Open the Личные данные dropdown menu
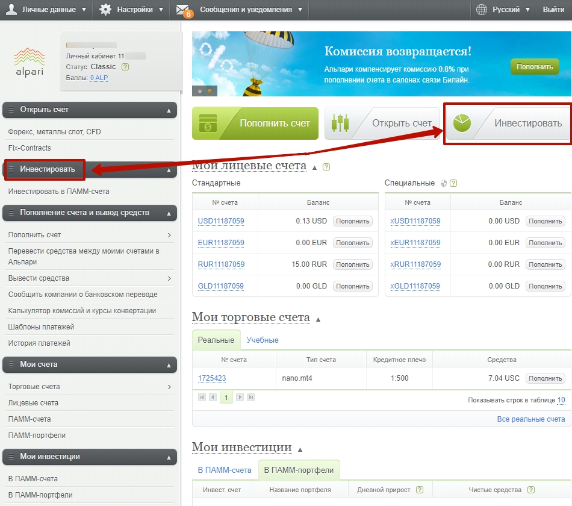 [47, 10]
